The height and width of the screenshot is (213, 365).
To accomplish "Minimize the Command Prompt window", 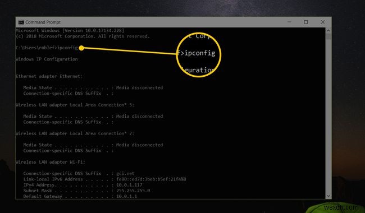I will click(289, 22).
